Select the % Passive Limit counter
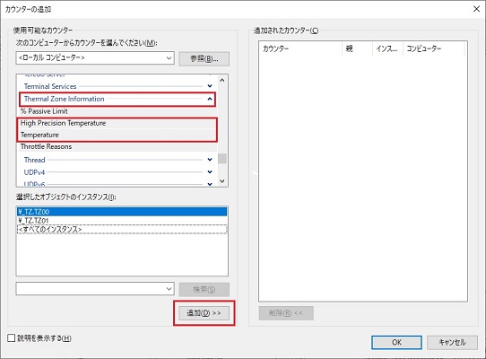The width and height of the screenshot is (486, 359). click(x=117, y=111)
